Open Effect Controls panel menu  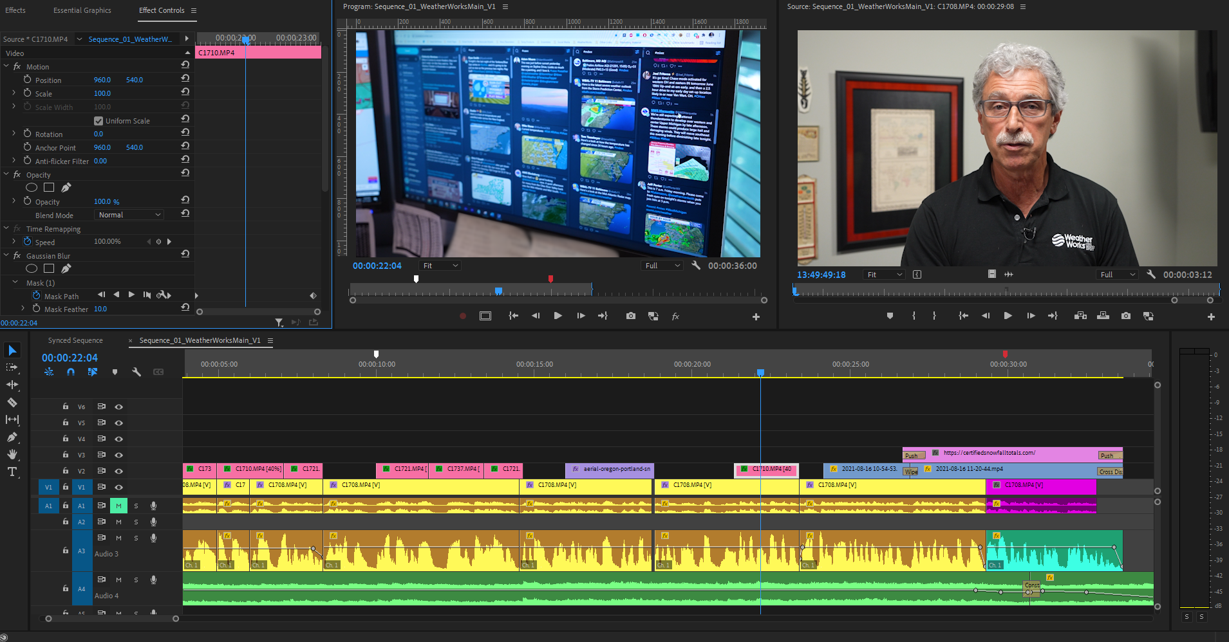tap(194, 10)
